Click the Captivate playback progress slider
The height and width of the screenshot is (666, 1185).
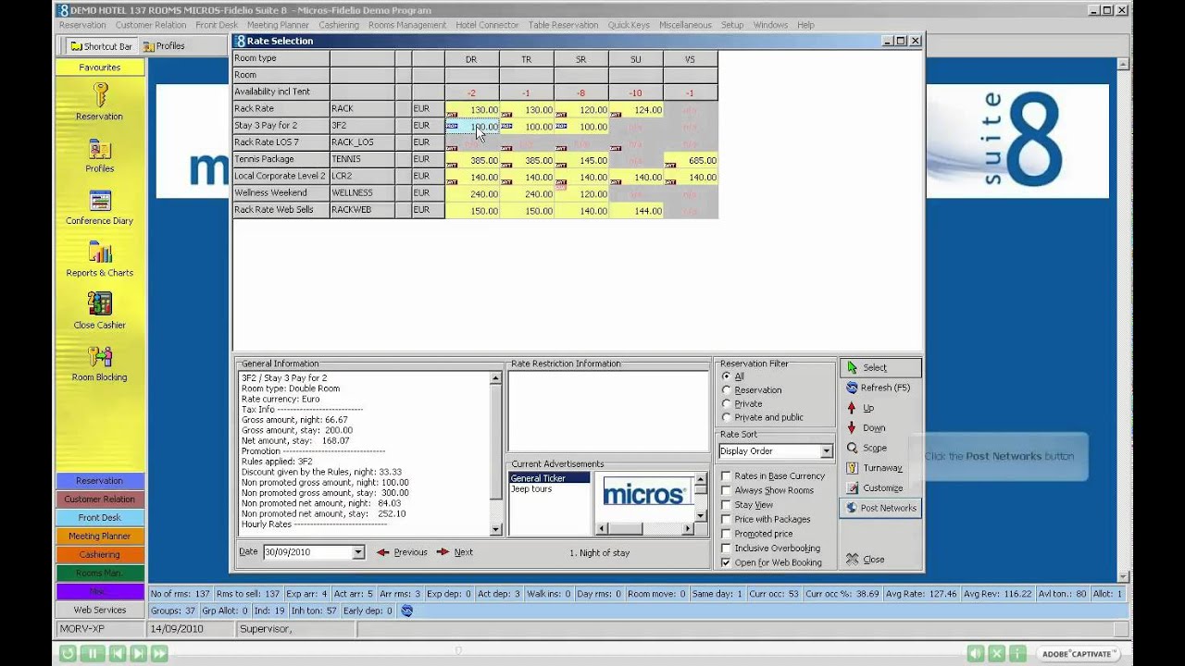pos(458,651)
